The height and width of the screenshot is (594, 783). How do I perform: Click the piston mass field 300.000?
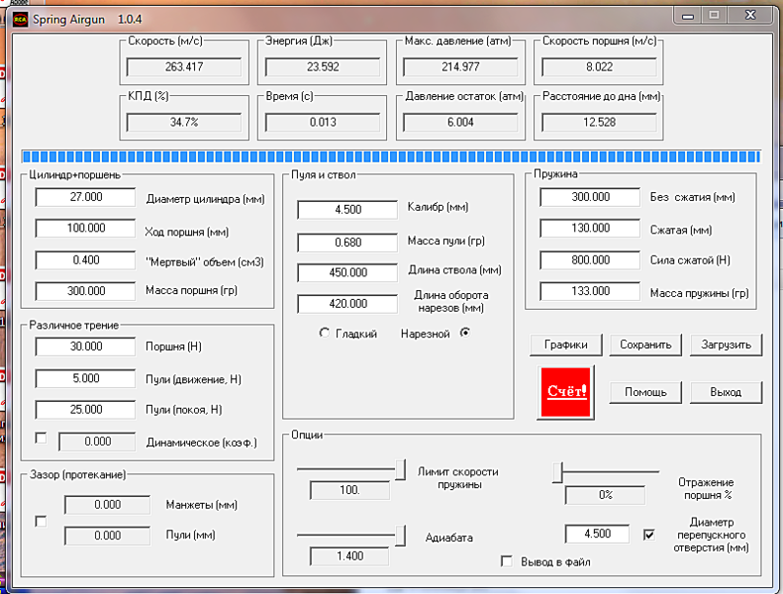point(85,291)
